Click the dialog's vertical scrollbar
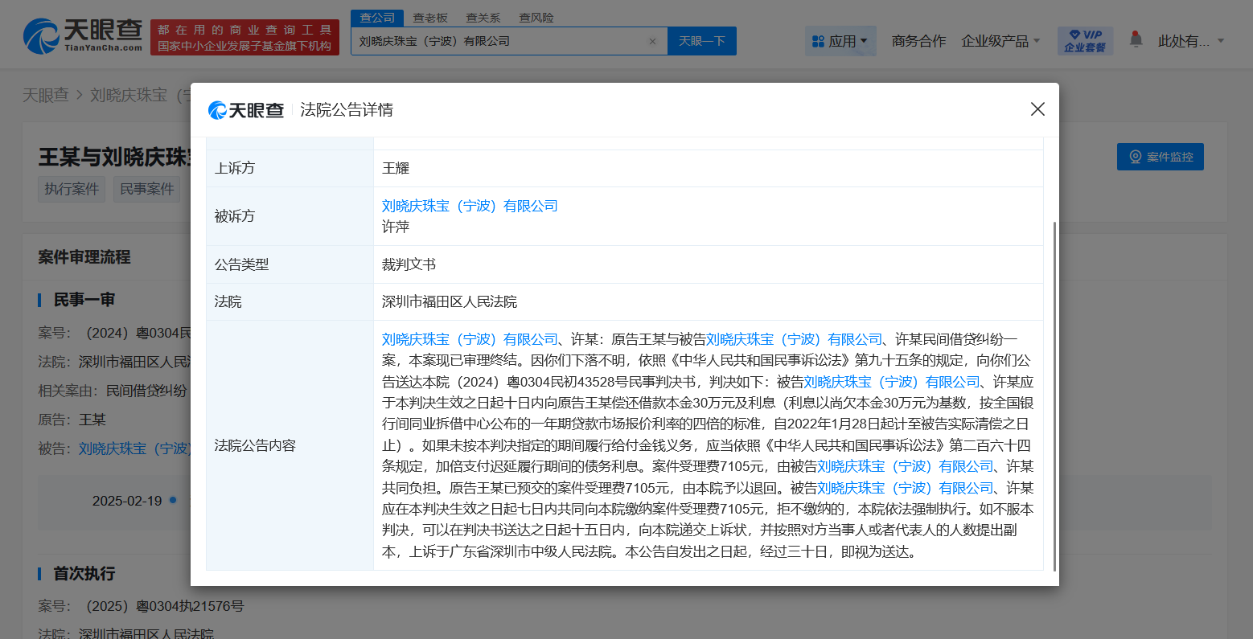 (1054, 396)
